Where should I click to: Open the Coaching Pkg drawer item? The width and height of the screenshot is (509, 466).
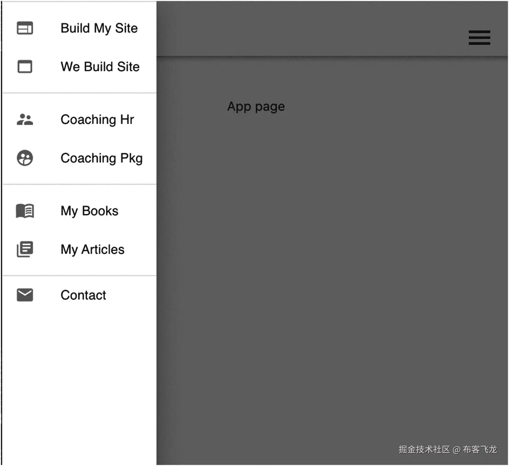(79, 158)
